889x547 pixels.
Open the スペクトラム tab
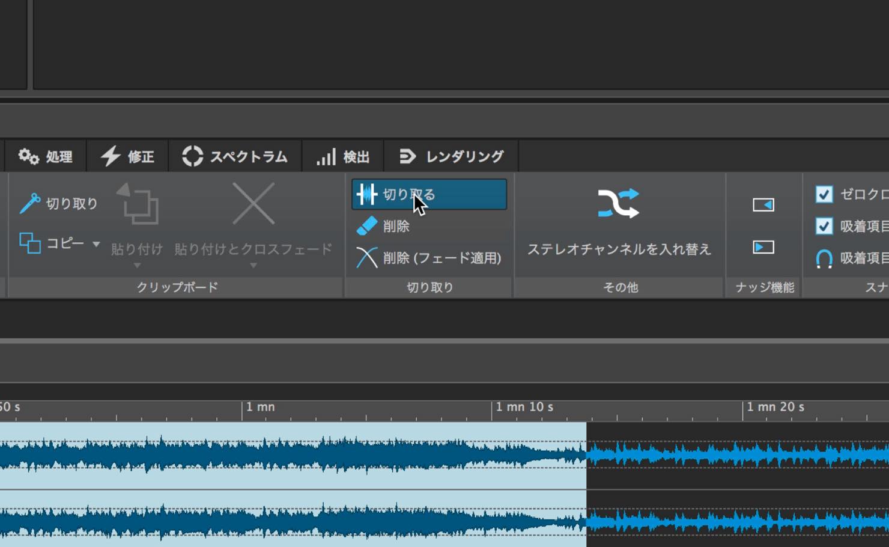click(x=235, y=157)
